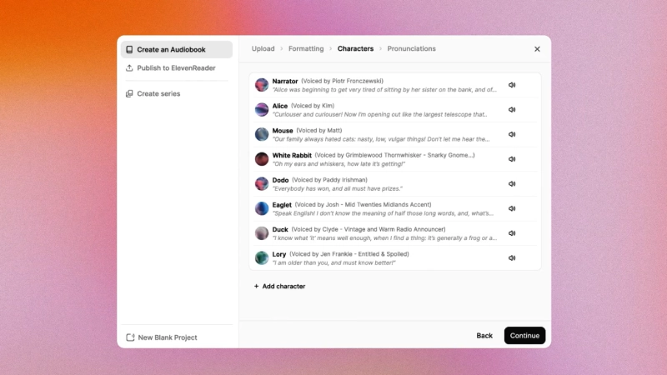This screenshot has height=375, width=667.
Task: Play Lory's voice sample
Action: click(x=512, y=257)
